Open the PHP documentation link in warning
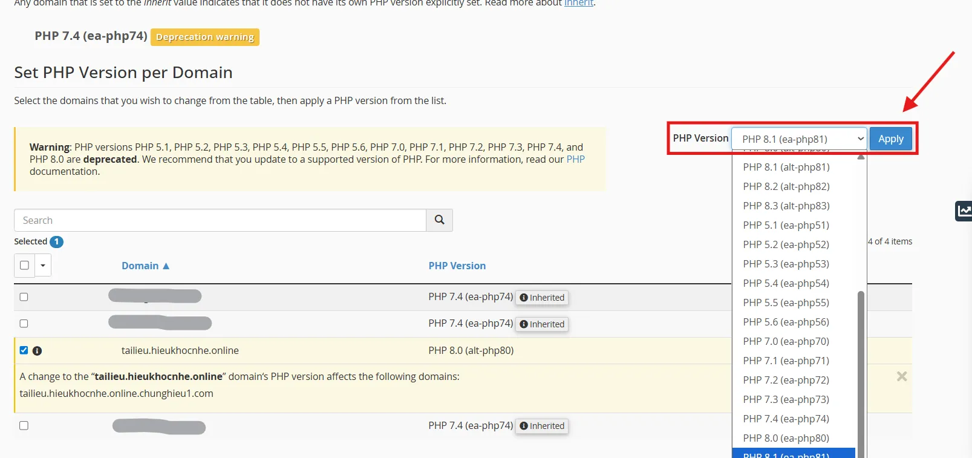The image size is (972, 458). coord(575,159)
